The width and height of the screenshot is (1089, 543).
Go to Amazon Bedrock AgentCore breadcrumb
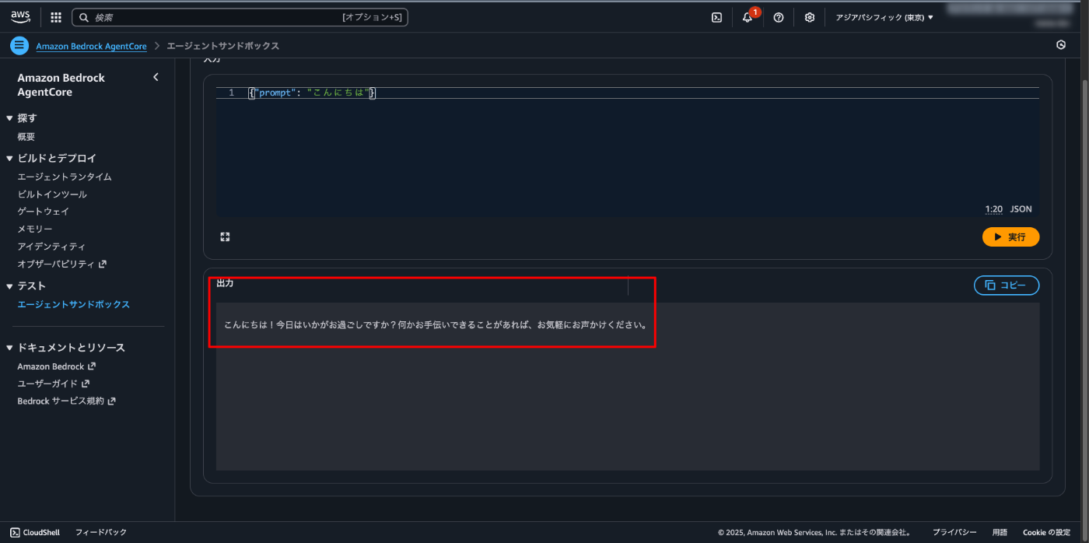tap(91, 47)
